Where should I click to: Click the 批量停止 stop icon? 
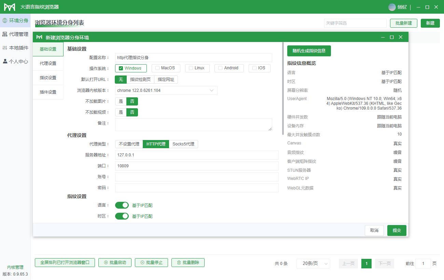[142, 263]
